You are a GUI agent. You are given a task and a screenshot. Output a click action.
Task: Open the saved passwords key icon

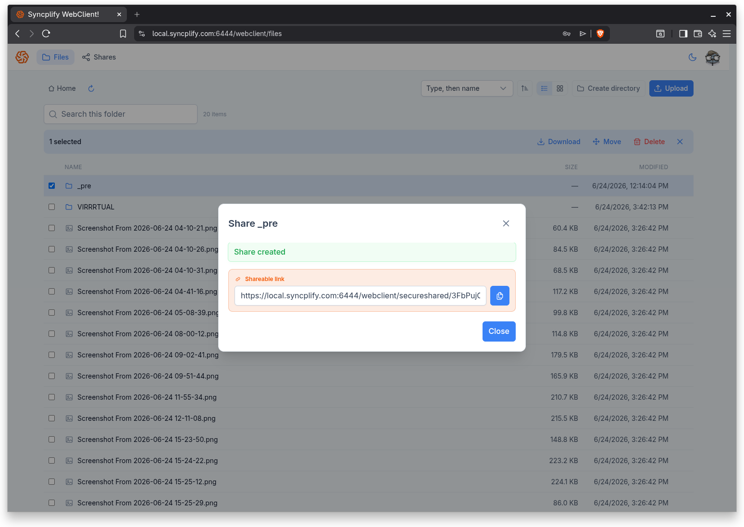[x=567, y=34]
